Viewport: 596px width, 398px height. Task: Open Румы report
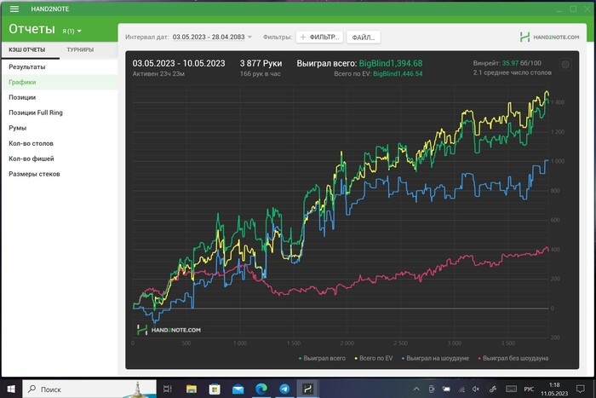60,128
